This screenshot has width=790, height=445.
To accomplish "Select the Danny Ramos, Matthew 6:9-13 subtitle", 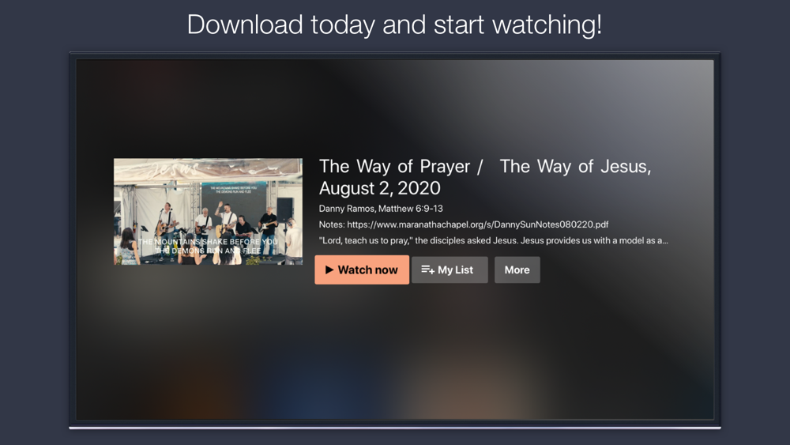I will coord(381,208).
